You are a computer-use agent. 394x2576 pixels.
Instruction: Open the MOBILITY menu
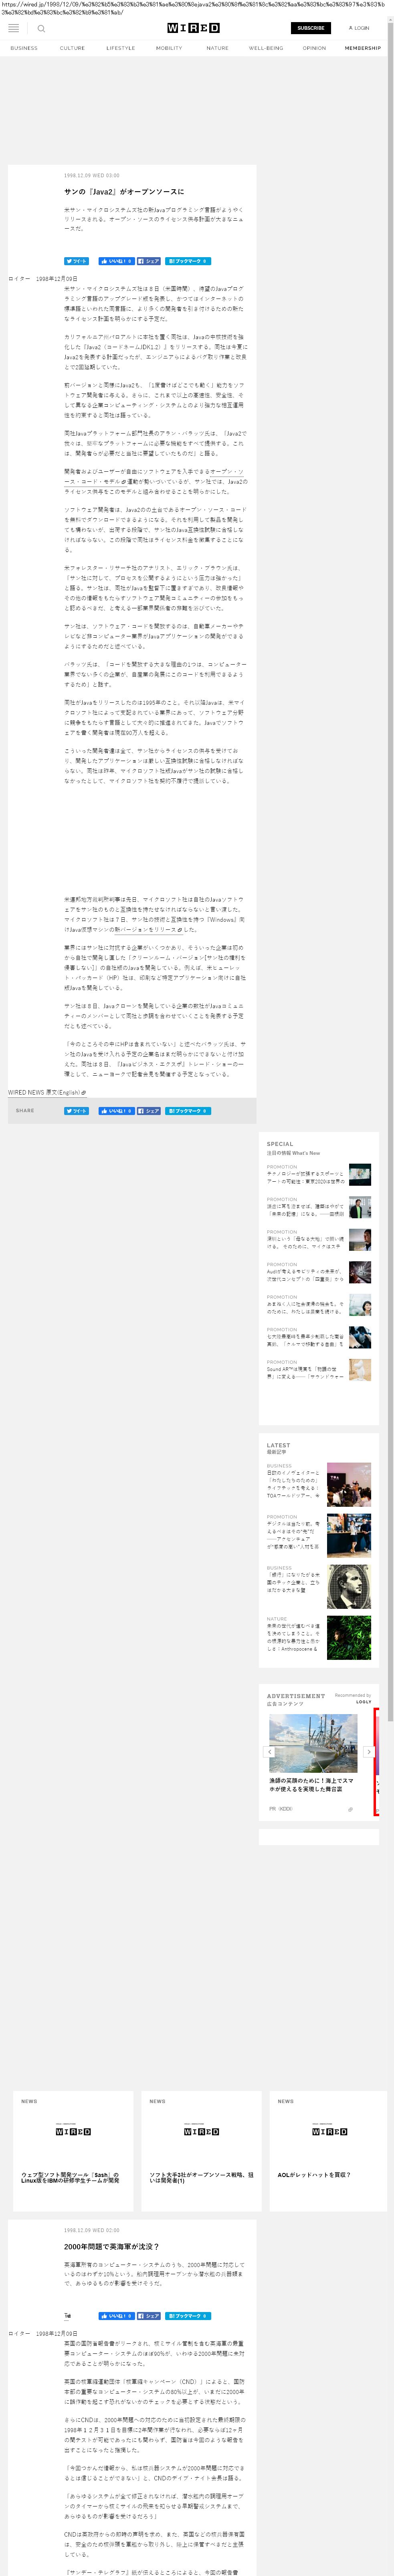pos(169,48)
